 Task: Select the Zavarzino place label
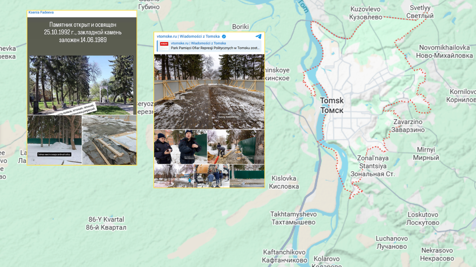pyautogui.click(x=409, y=126)
